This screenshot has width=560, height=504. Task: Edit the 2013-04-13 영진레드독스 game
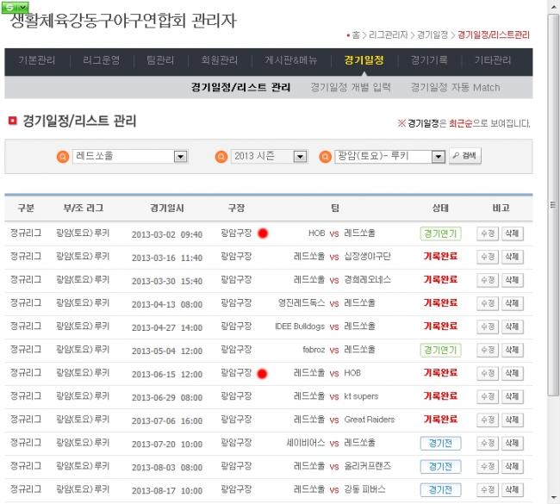(x=488, y=303)
